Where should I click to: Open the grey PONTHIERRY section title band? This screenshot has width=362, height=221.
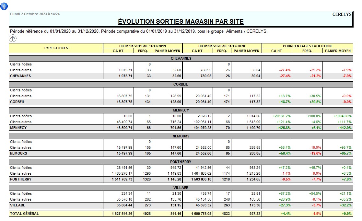coord(181,162)
